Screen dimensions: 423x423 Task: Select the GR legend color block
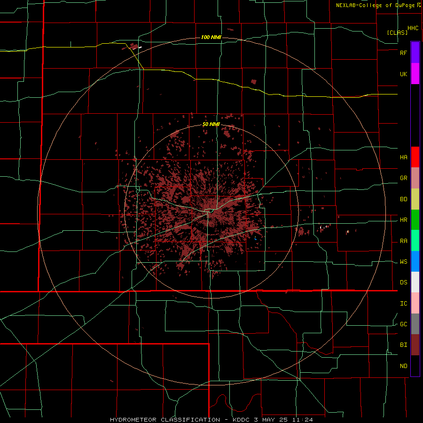coord(415,178)
